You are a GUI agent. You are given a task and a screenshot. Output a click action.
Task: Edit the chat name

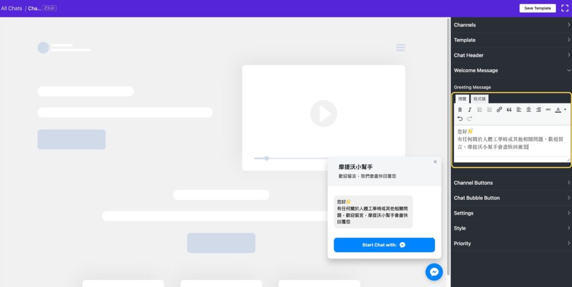point(49,8)
